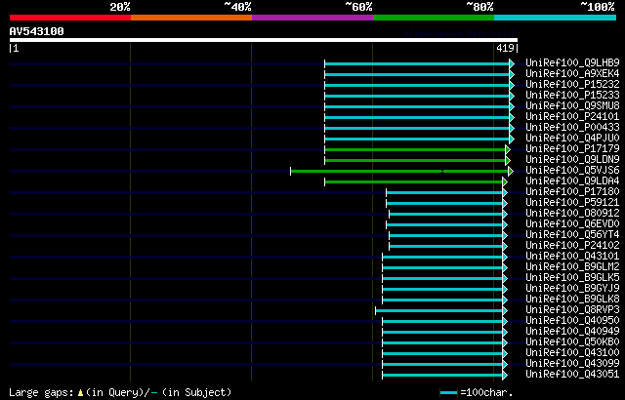The width and height of the screenshot is (625, 400).
Task: Select hit UniRef100_P15233
Action: click(572, 96)
